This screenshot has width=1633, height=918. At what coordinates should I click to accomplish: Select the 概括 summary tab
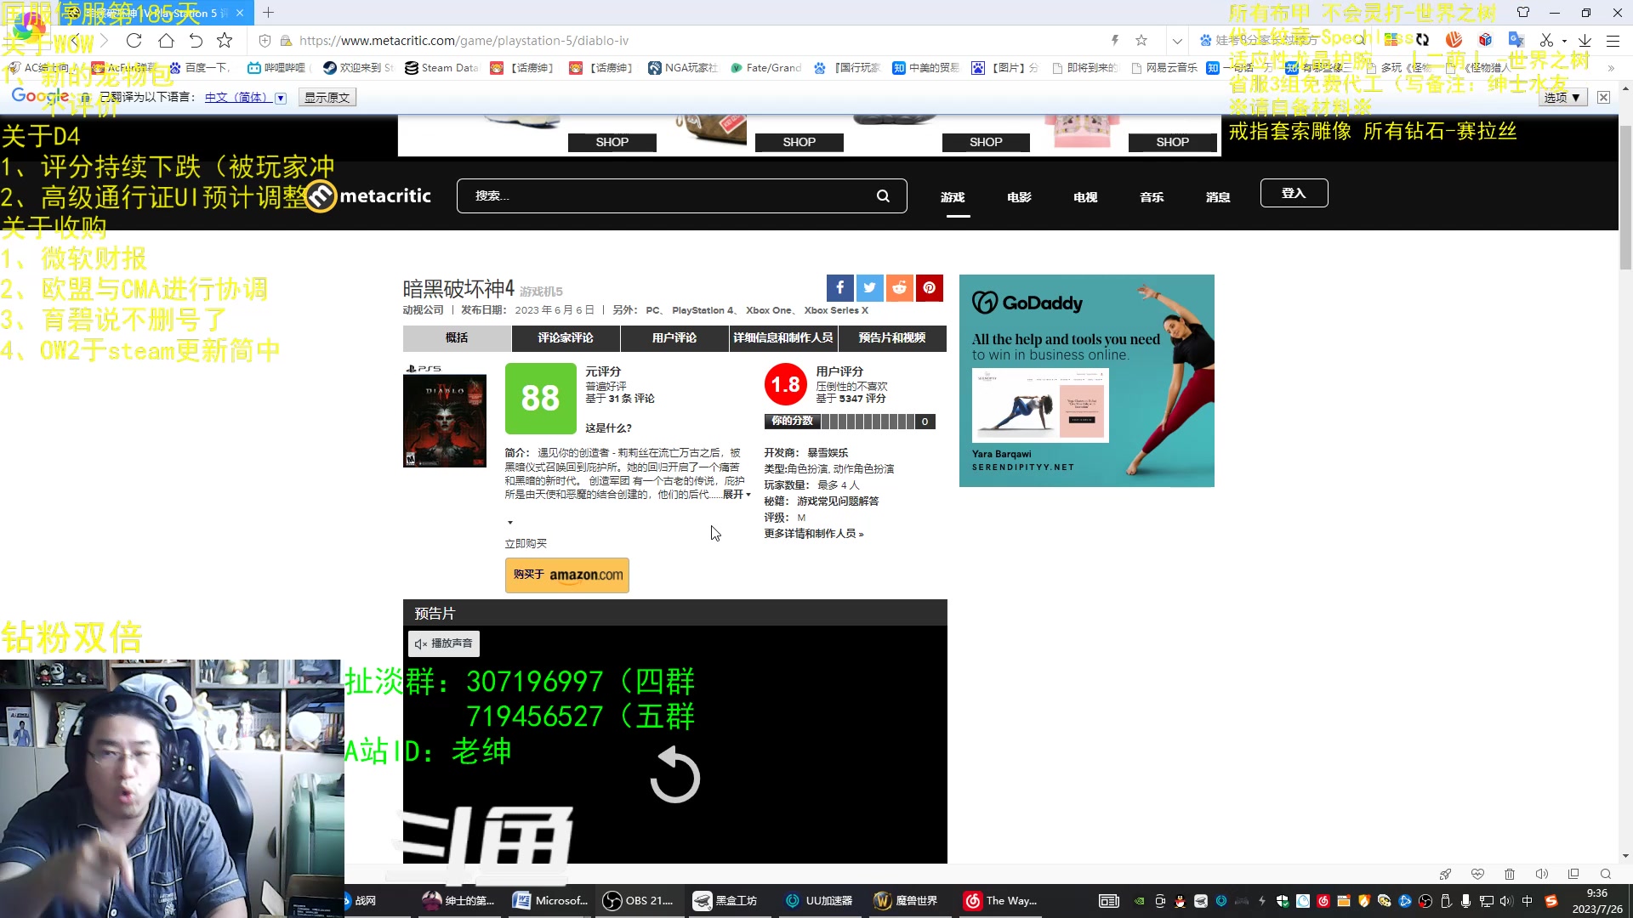tap(457, 338)
